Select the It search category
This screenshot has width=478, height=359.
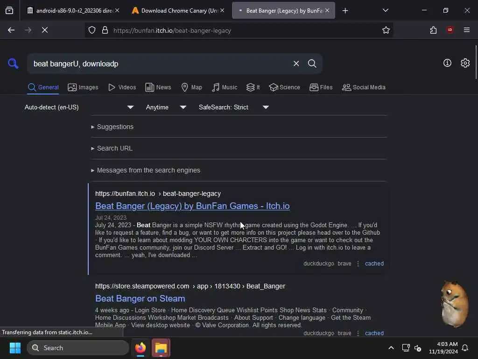tap(253, 87)
